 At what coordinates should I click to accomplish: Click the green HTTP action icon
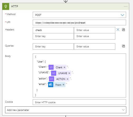[6, 6]
